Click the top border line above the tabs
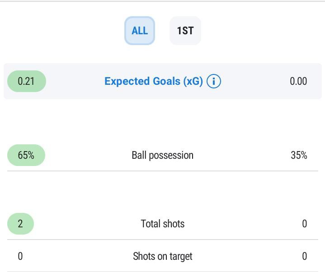The image size is (325, 272). (162, 1)
